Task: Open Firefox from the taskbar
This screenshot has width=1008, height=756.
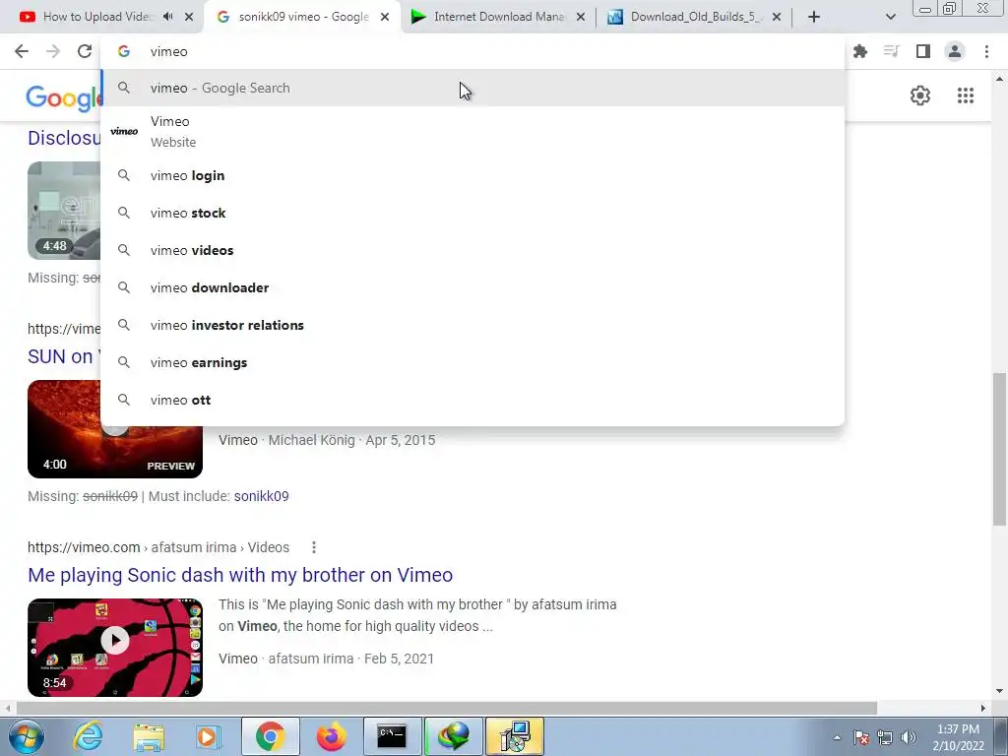Action: [x=331, y=736]
